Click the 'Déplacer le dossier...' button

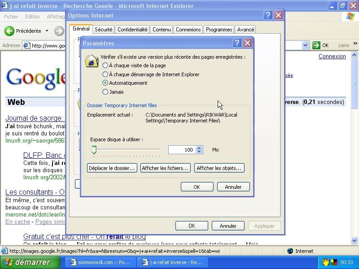pos(112,168)
